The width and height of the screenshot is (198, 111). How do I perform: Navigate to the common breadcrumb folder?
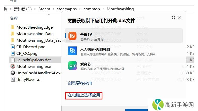click(x=92, y=9)
